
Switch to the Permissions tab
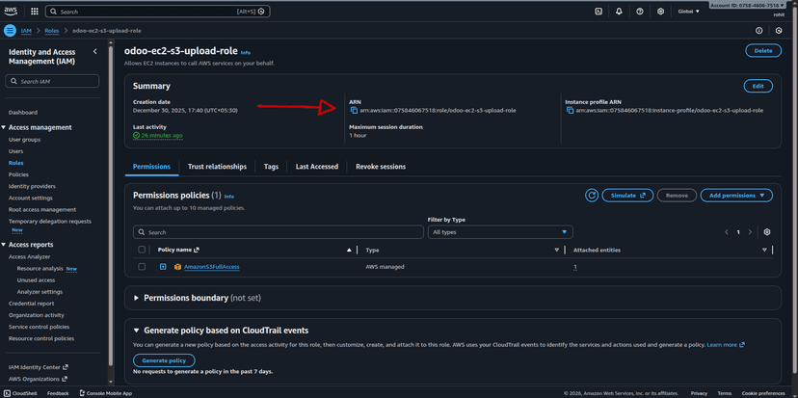tap(151, 167)
